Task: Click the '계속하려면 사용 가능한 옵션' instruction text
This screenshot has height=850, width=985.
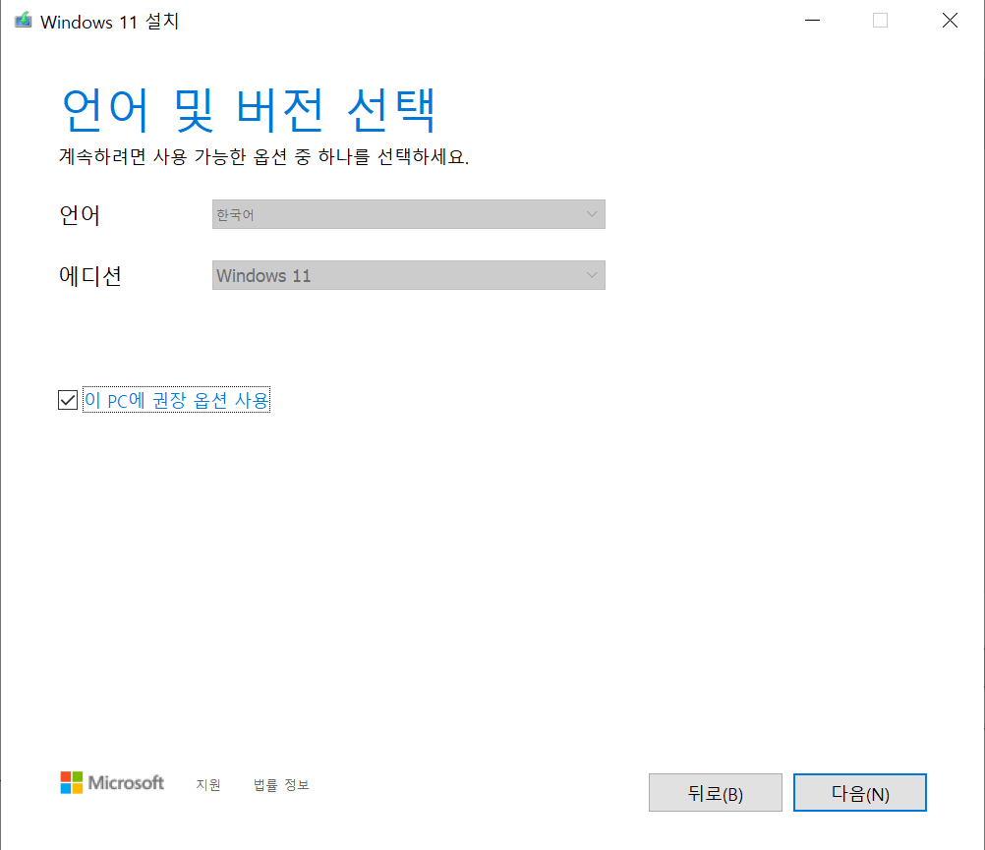Action: 263,156
